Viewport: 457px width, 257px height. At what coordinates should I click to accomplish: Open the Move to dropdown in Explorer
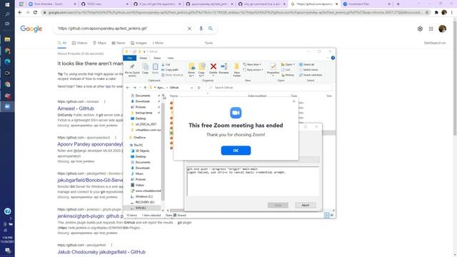191,70
